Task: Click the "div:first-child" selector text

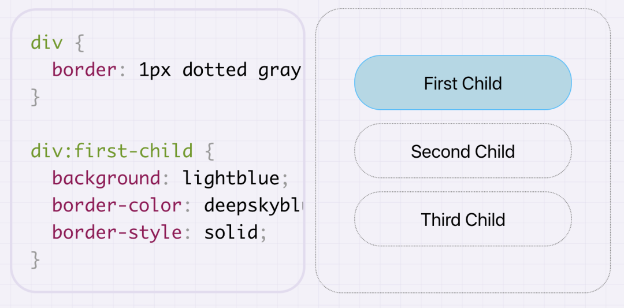Action: pyautogui.click(x=112, y=151)
